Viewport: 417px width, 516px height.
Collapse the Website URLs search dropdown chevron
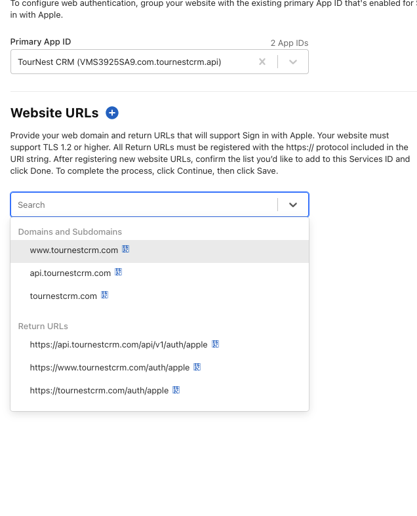pos(293,205)
